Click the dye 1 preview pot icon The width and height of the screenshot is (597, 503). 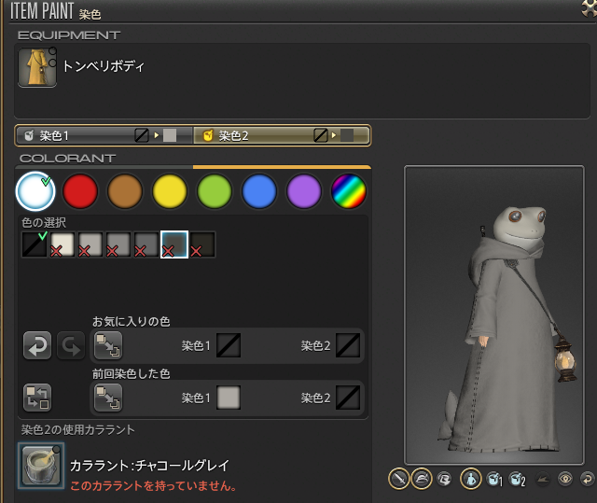tap(495, 479)
